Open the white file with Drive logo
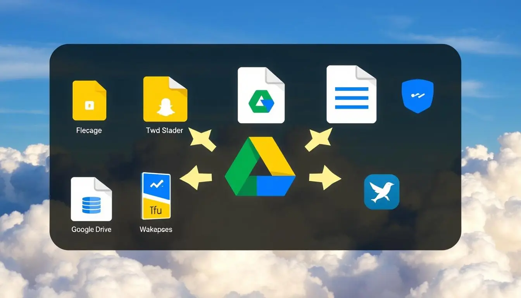Viewport: 521px width, 298px height. (x=261, y=95)
